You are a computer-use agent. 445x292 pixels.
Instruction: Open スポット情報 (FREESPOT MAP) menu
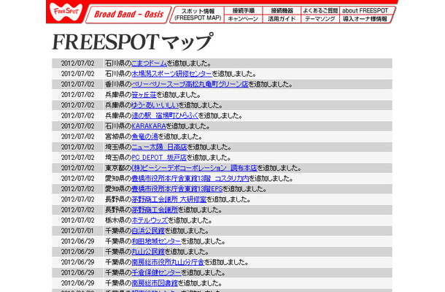[x=198, y=14]
